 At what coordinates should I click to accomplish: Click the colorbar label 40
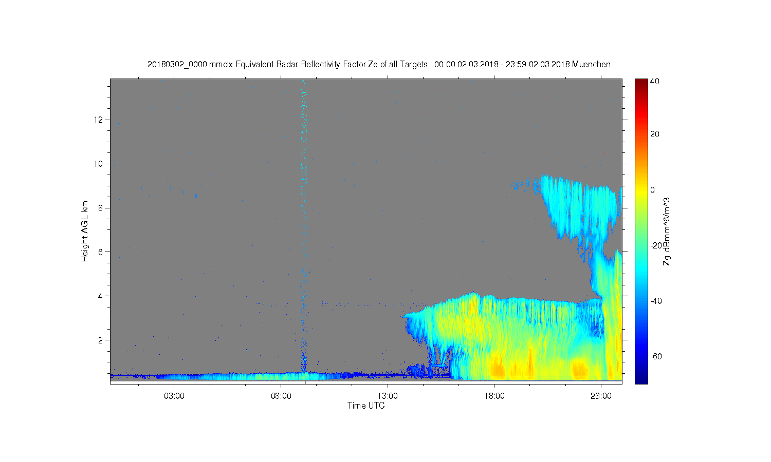pyautogui.click(x=655, y=81)
